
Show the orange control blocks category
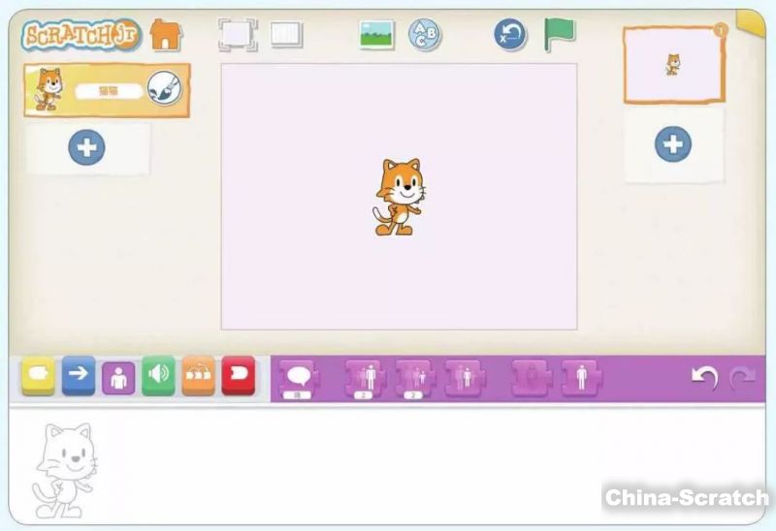198,375
